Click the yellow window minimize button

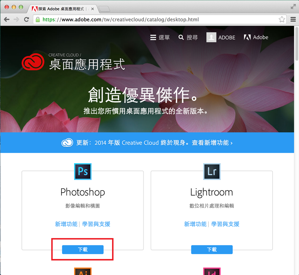pyautogui.click(x=14, y=7)
